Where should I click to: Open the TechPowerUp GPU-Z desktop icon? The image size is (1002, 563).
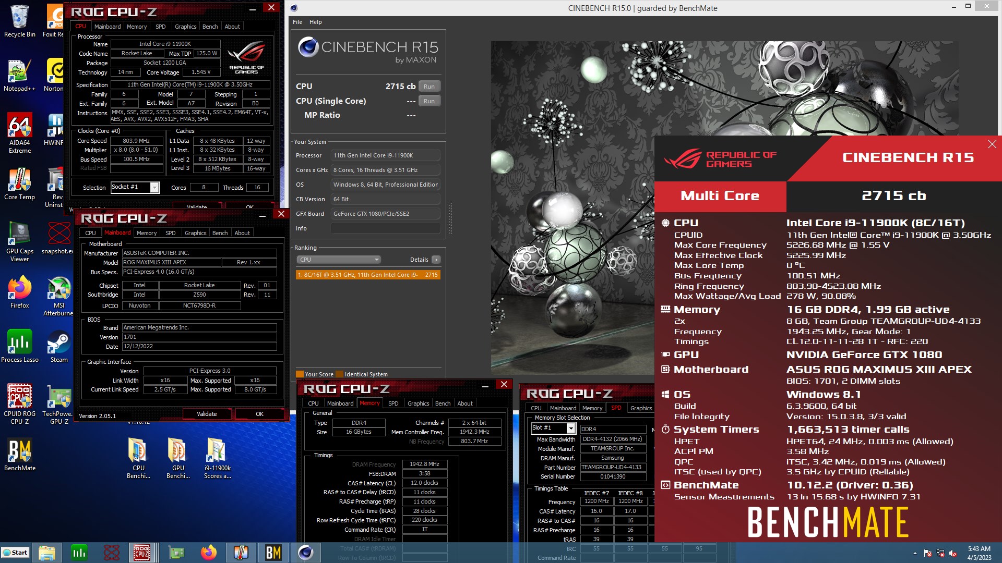click(58, 404)
